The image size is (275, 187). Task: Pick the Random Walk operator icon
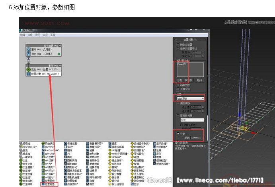pos(43,150)
